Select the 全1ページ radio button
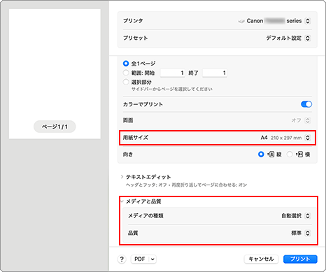 126,64
